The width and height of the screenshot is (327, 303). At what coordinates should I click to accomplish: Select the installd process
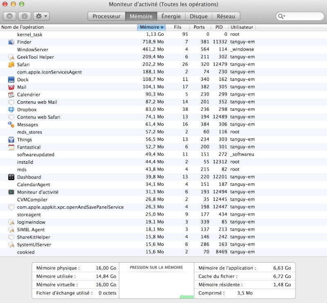pyautogui.click(x=163, y=162)
